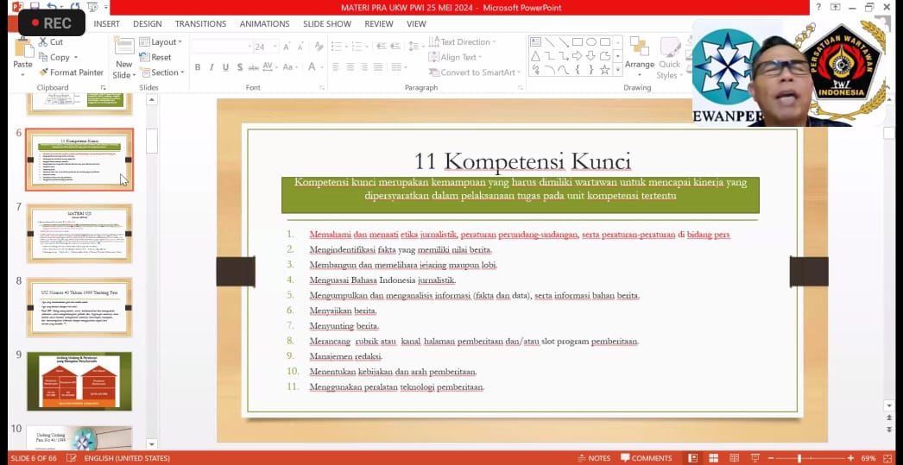Toggle text Shadow formatting
The image size is (903, 465).
(x=240, y=67)
